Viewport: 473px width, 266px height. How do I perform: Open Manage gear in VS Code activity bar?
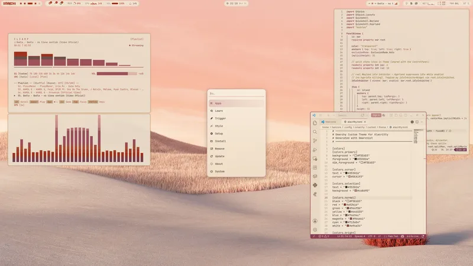[315, 230]
